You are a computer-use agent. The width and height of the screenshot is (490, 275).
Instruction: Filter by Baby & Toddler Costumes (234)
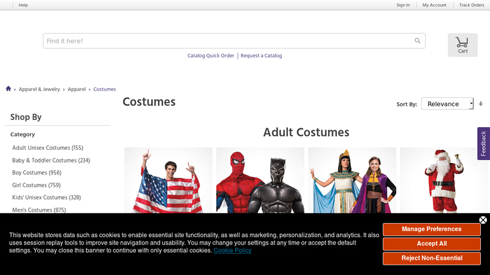[x=51, y=160]
